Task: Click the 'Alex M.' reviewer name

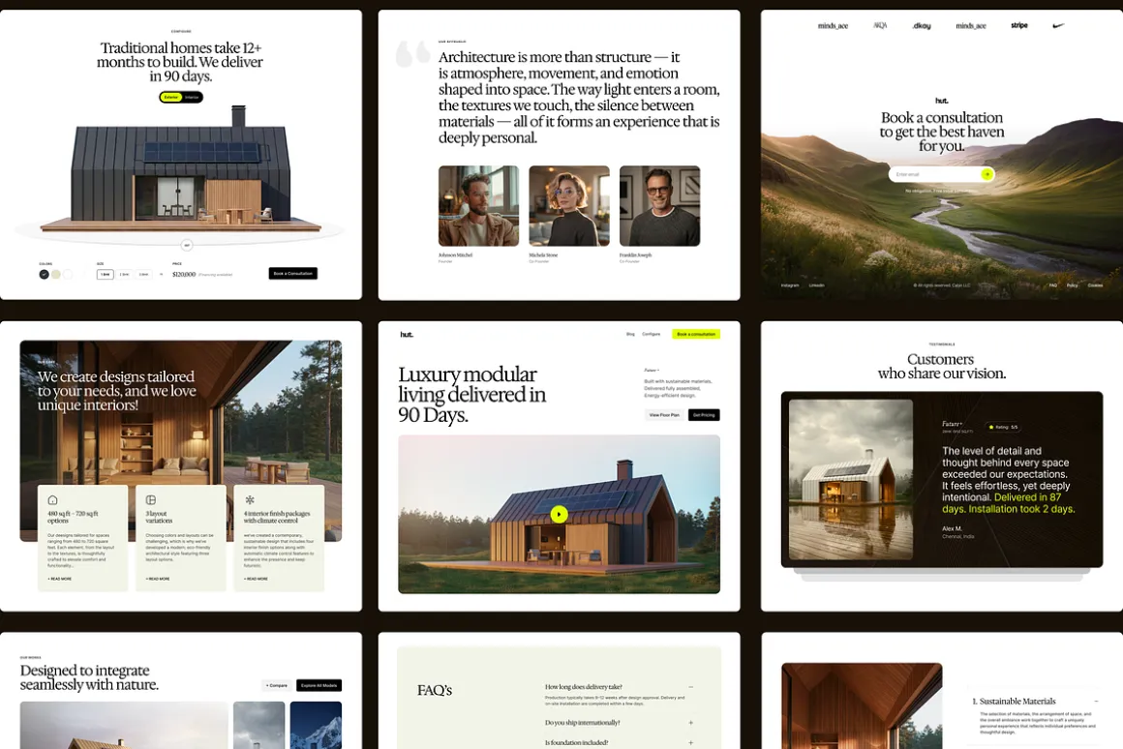Action: 952,528
